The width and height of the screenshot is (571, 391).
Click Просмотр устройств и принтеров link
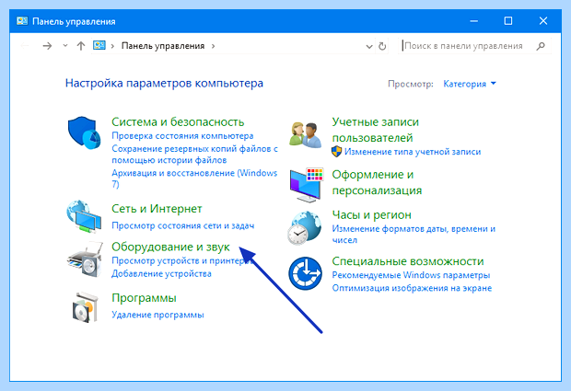pyautogui.click(x=181, y=260)
